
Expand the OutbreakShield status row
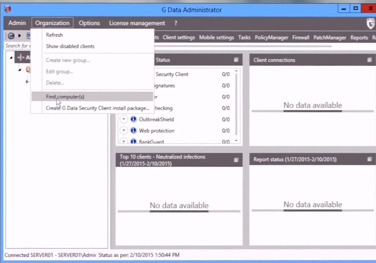click(124, 119)
